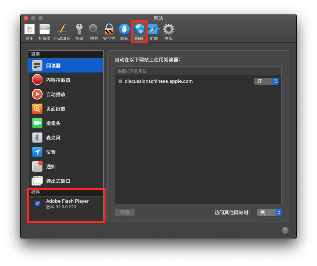Viewport: 317px width, 266px height.
Task: Select 弹出式窗口 in the sidebar
Action: click(x=58, y=181)
